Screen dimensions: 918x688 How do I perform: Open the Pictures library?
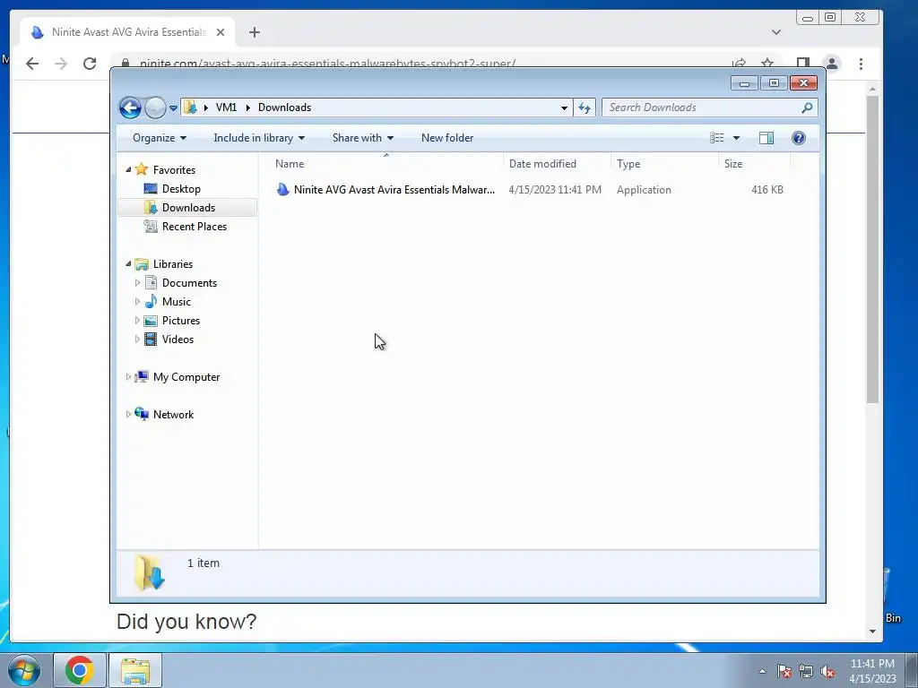(x=181, y=321)
